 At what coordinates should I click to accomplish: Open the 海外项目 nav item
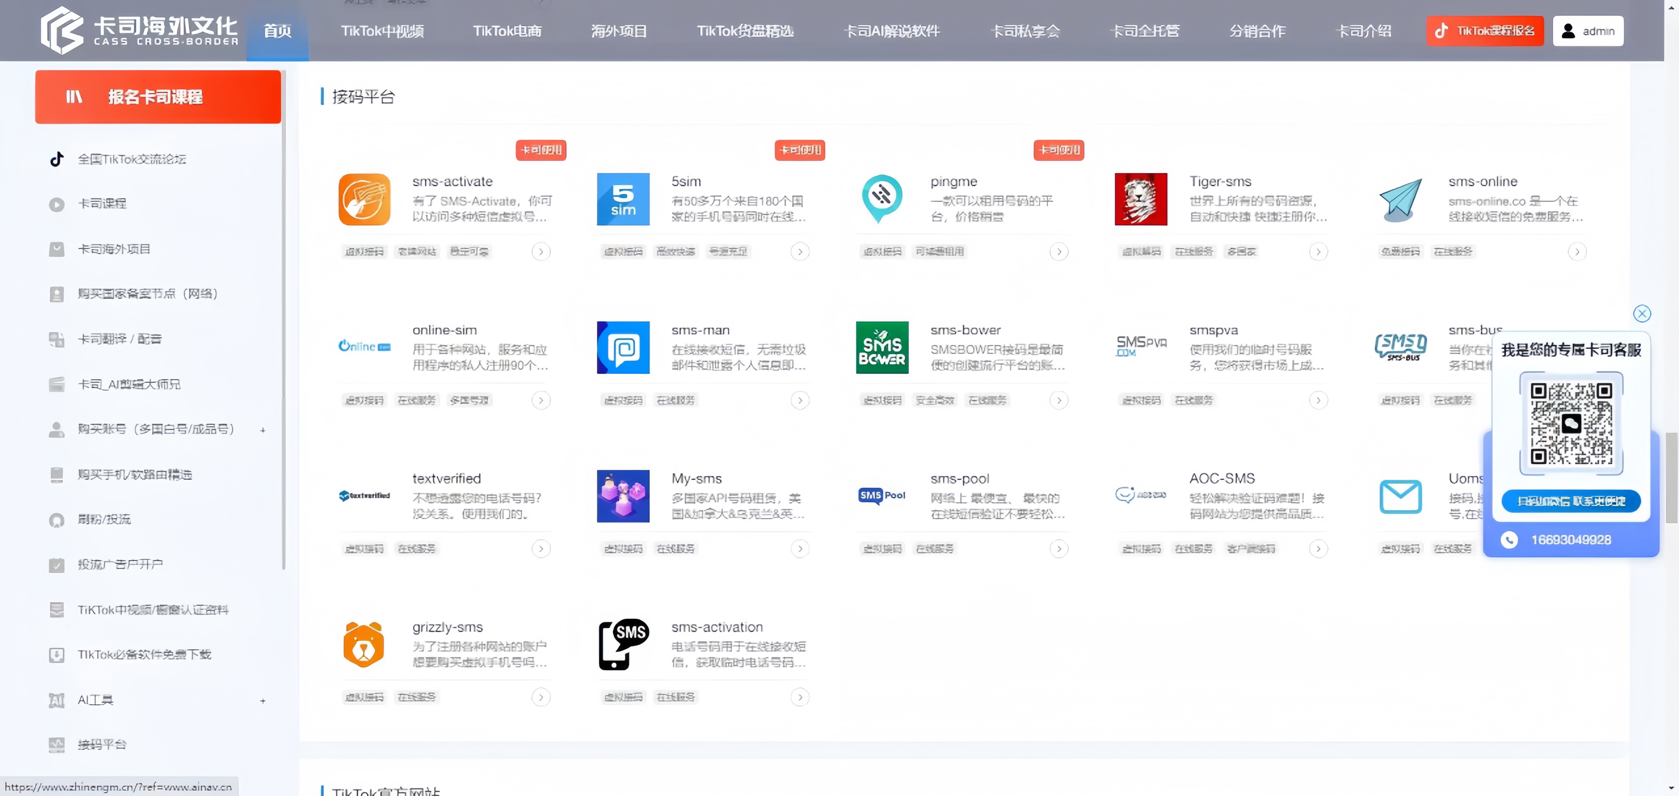coord(619,30)
